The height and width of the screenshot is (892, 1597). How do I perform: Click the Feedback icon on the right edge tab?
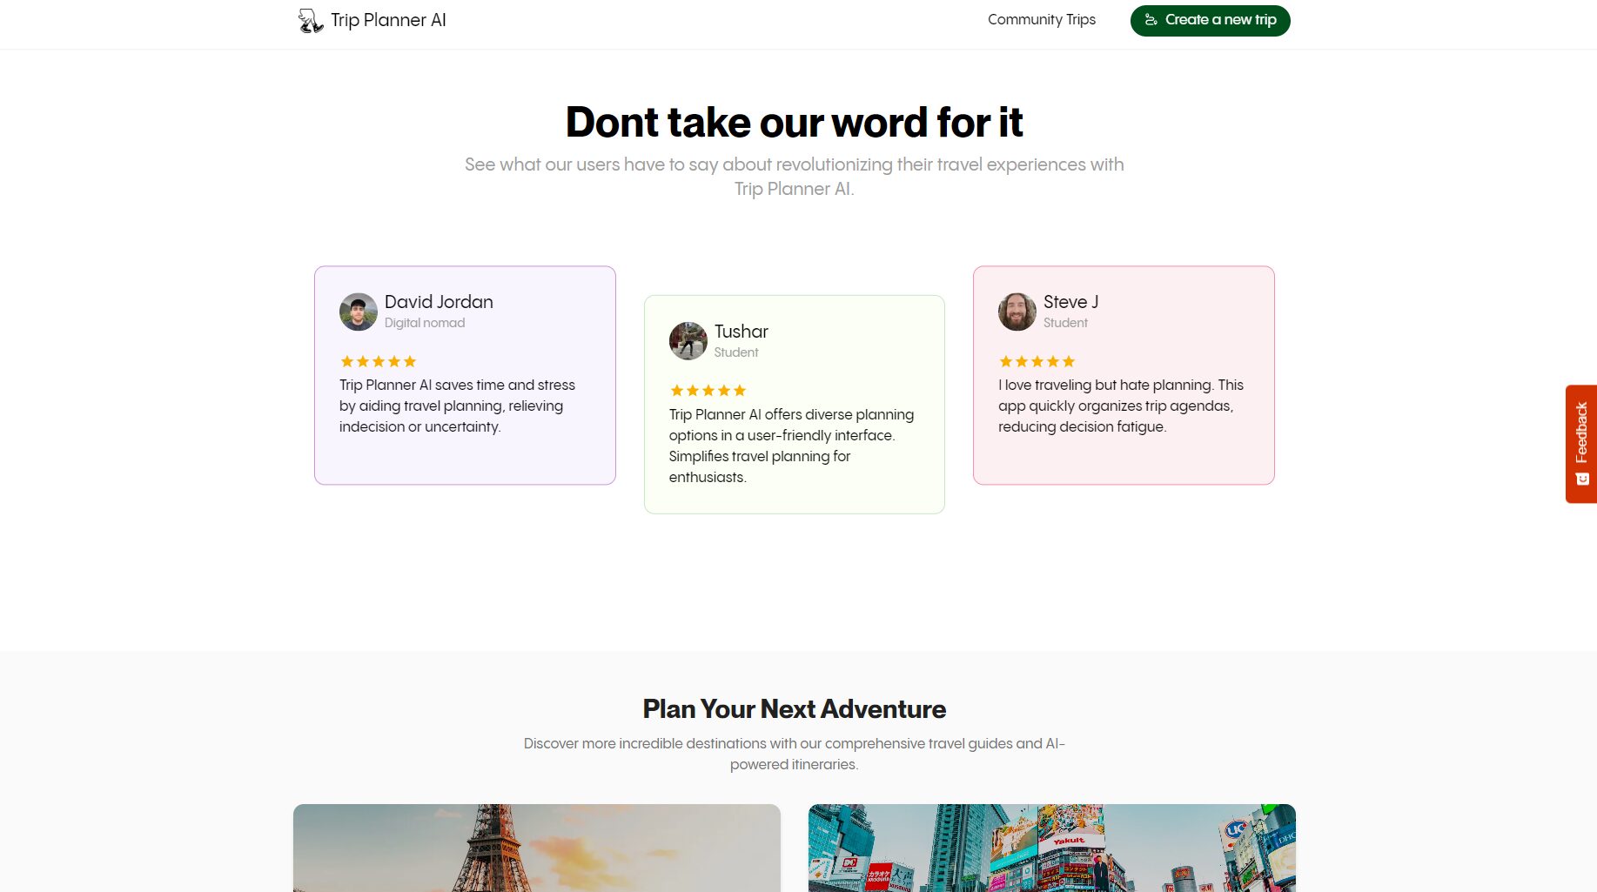[x=1581, y=479]
